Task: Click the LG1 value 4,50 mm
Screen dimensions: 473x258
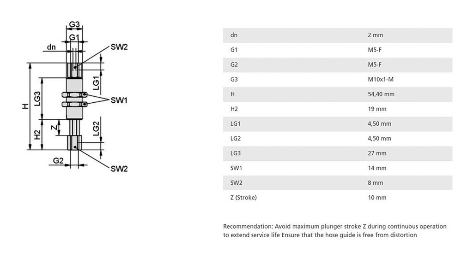Action: click(x=380, y=123)
